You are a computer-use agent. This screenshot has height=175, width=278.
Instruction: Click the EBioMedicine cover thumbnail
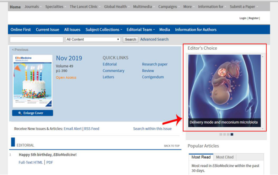coord(33,81)
